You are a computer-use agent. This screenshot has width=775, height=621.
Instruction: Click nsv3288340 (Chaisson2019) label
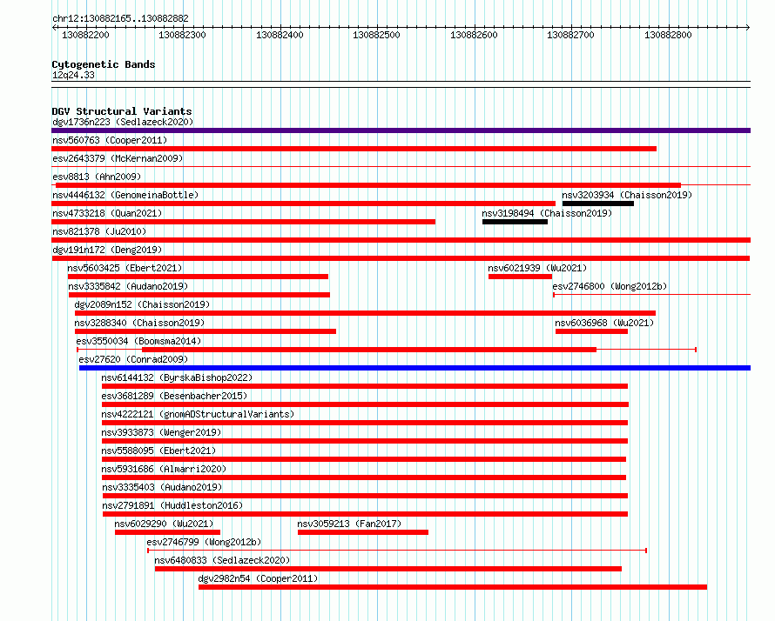[x=139, y=323]
